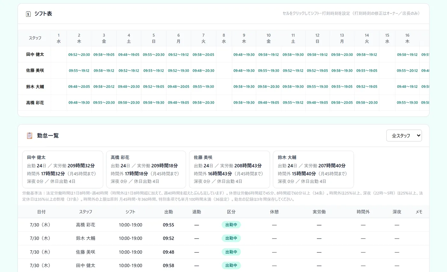Image resolution: width=447 pixels, height=272 pixels.
Task: Click 鈴木 大輔's 09:58〜20:12 shift on day 3
Action: (x=104, y=86)
